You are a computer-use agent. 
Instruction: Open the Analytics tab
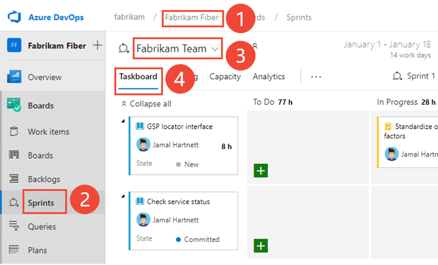(268, 76)
